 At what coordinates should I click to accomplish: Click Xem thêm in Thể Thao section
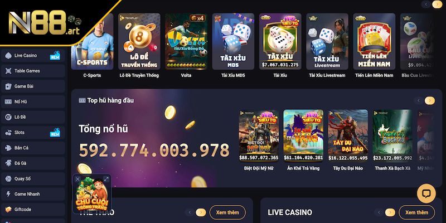click(227, 212)
